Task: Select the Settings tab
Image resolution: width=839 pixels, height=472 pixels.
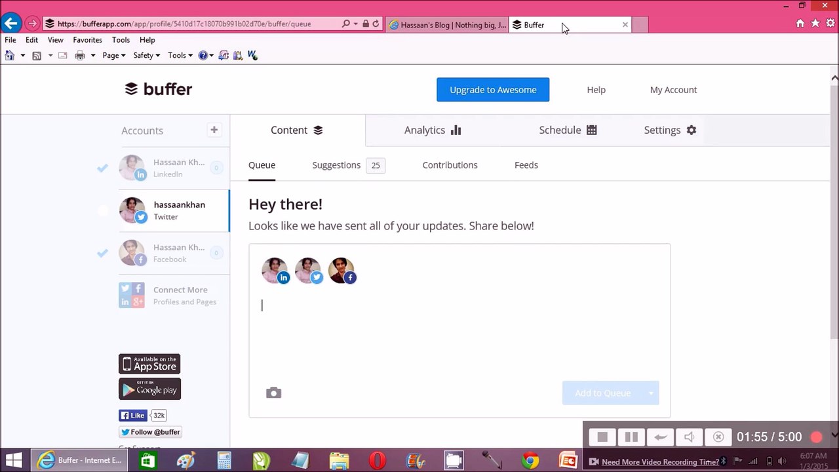Action: [670, 130]
